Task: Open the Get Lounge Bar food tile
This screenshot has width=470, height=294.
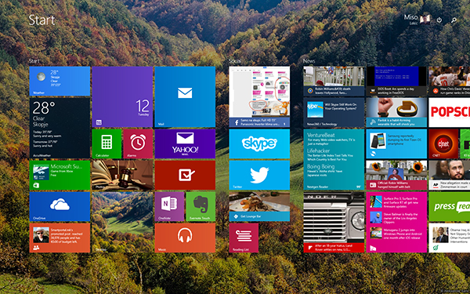Action: pyautogui.click(x=259, y=206)
